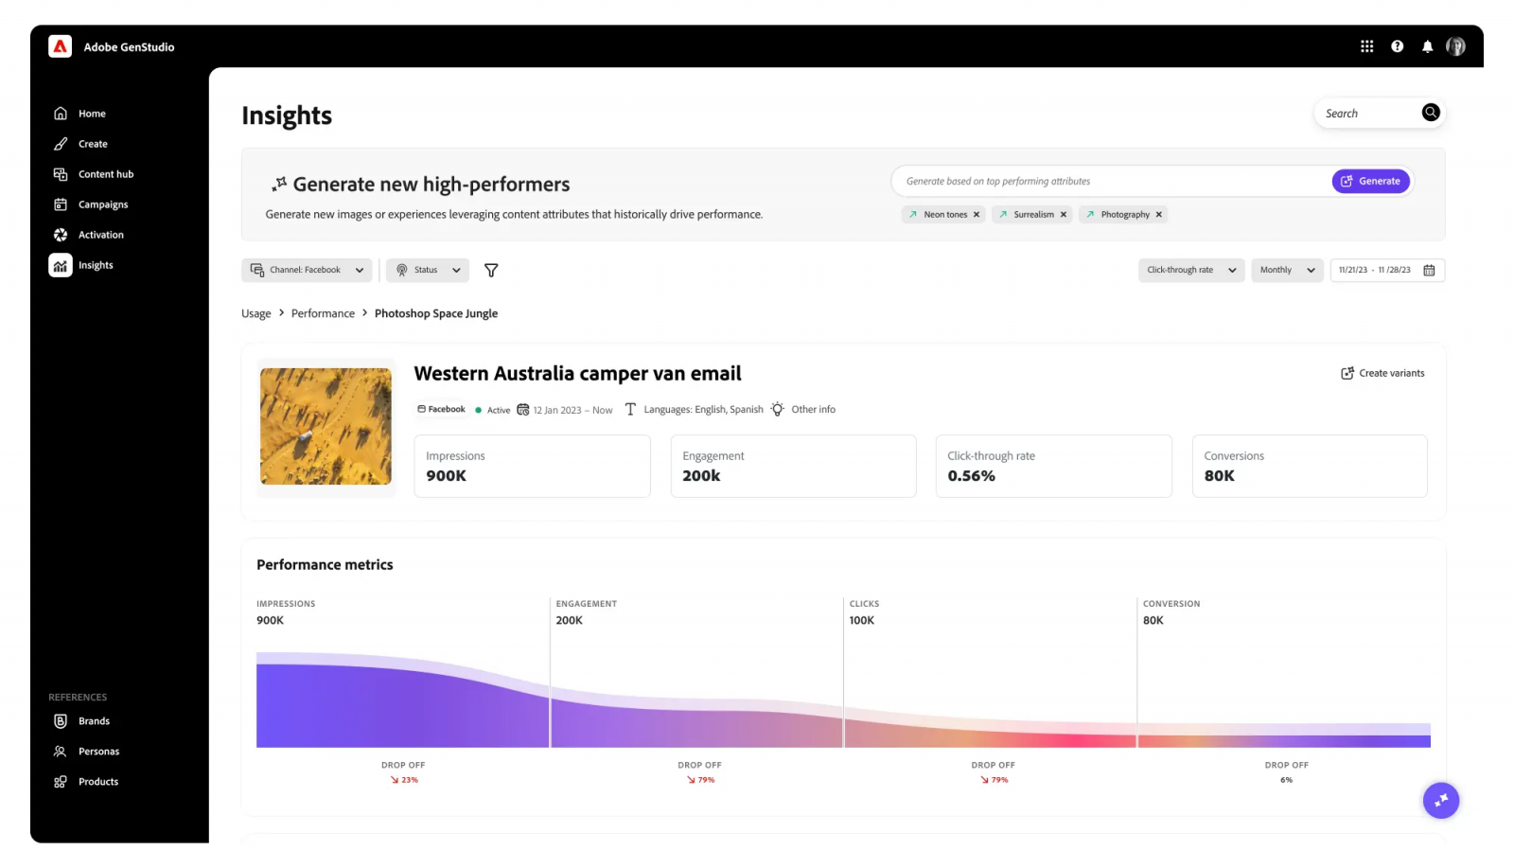
Task: Click the Generate button
Action: 1370,181
